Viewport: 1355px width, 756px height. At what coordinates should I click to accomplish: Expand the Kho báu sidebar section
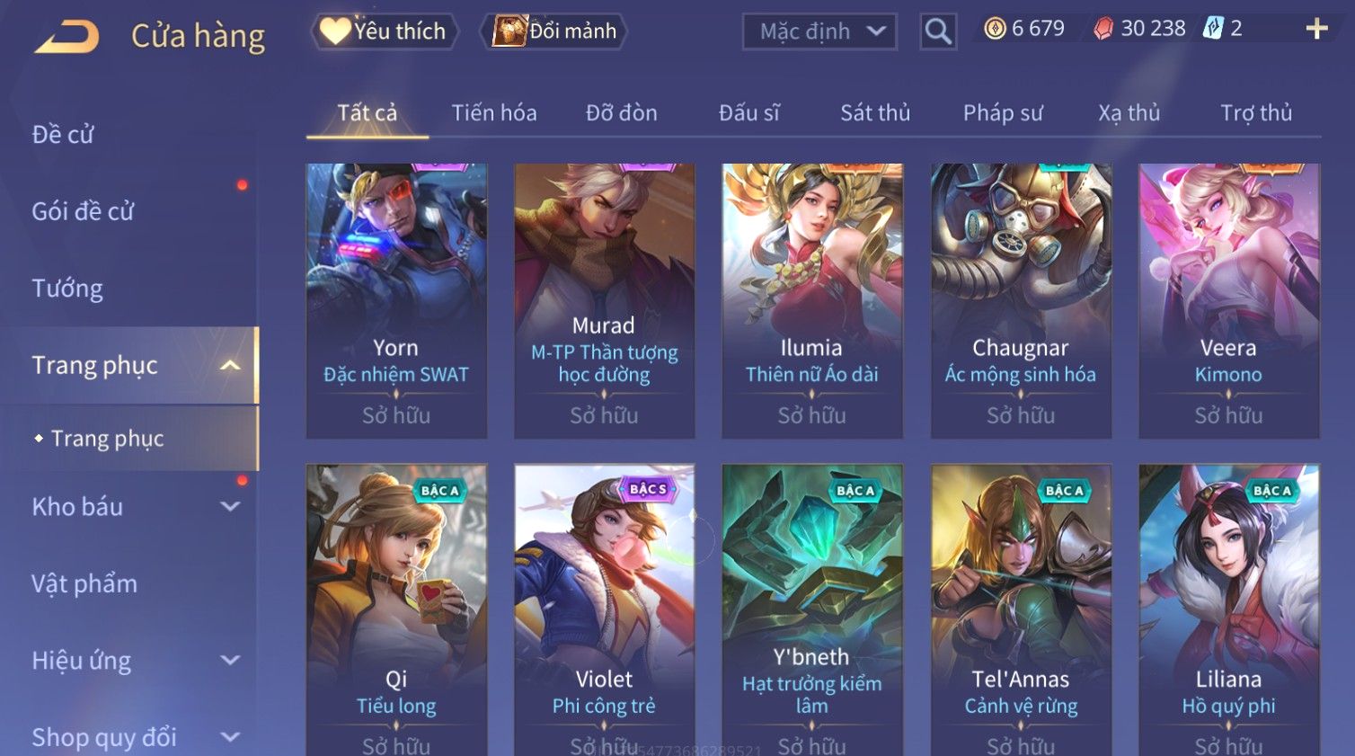click(230, 506)
